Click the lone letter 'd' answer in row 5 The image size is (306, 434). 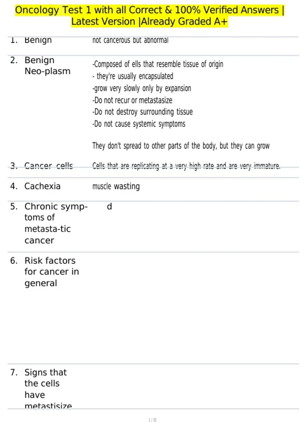[109, 206]
